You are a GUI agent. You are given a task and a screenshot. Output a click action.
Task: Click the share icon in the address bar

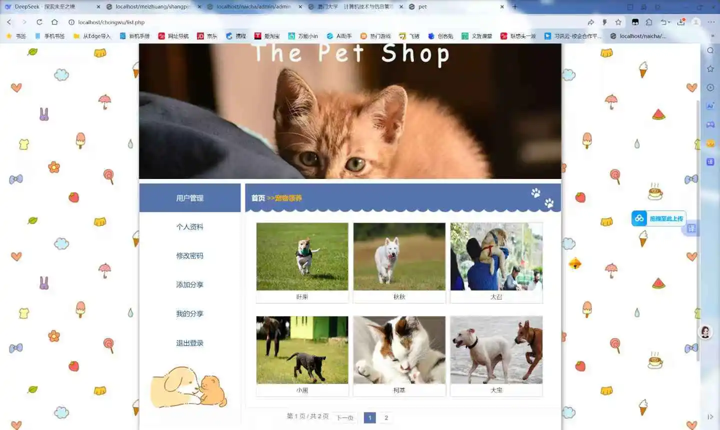[x=591, y=22]
